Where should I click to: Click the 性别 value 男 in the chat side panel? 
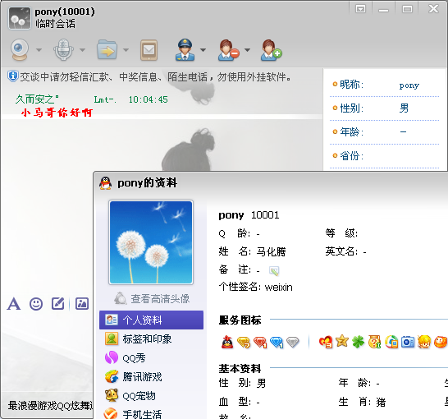pos(404,108)
